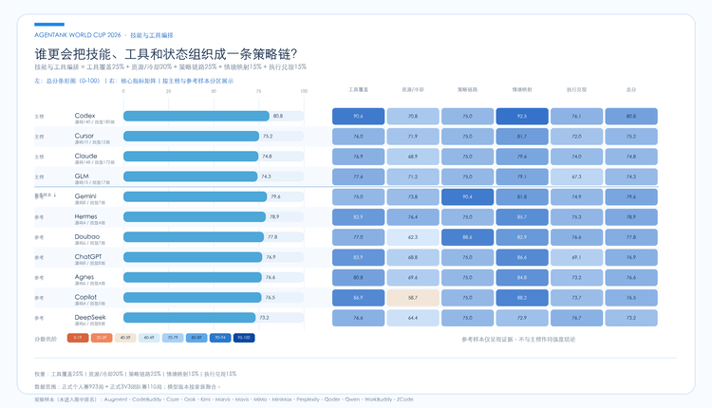Click Doubao's 88.6 策略链路 cell
This screenshot has width=712, height=408.
(x=467, y=237)
